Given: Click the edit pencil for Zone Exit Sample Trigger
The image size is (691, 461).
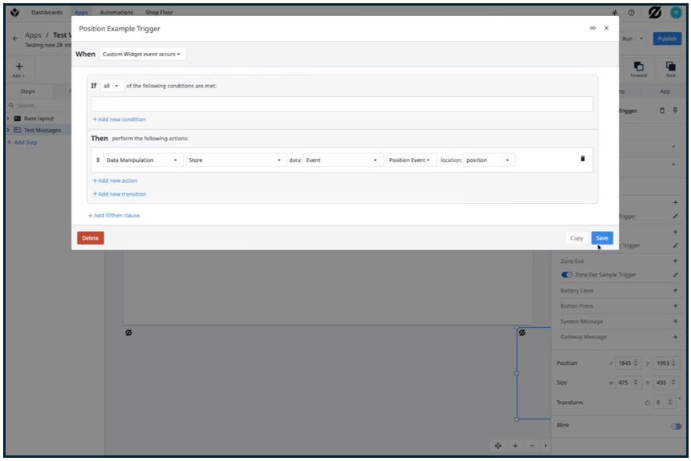Looking at the screenshot, I should [x=675, y=275].
